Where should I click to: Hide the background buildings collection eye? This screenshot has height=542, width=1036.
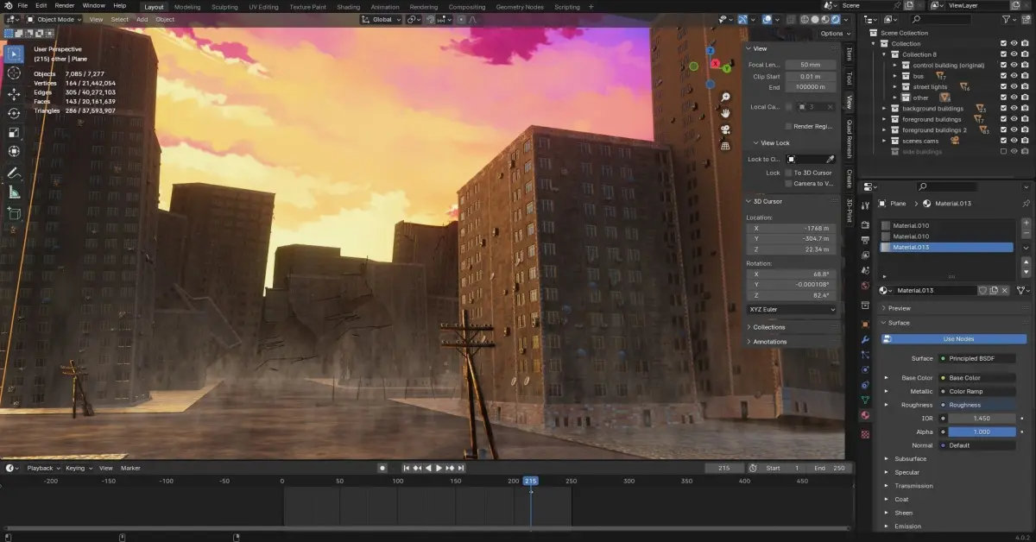tap(1014, 108)
